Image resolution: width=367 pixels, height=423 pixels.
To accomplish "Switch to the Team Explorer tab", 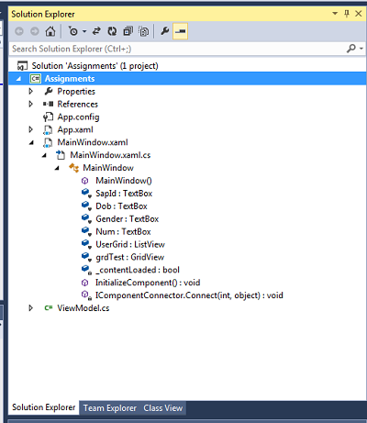I will click(110, 408).
